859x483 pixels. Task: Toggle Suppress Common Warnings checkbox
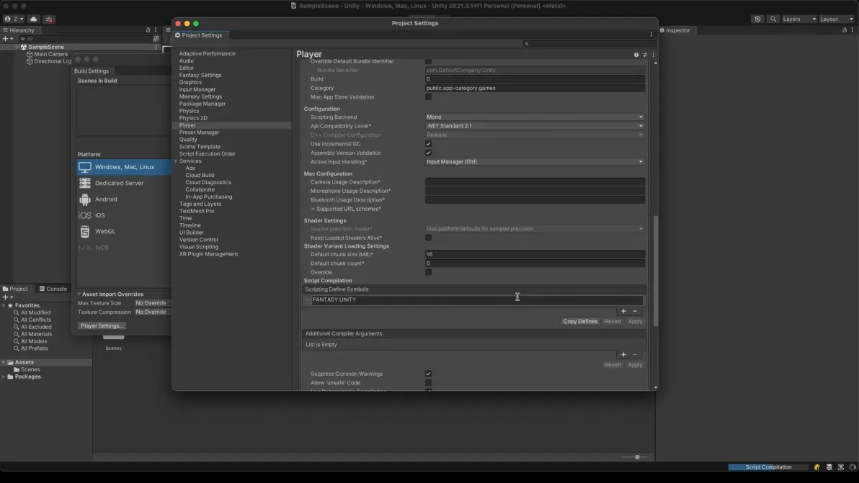point(428,374)
